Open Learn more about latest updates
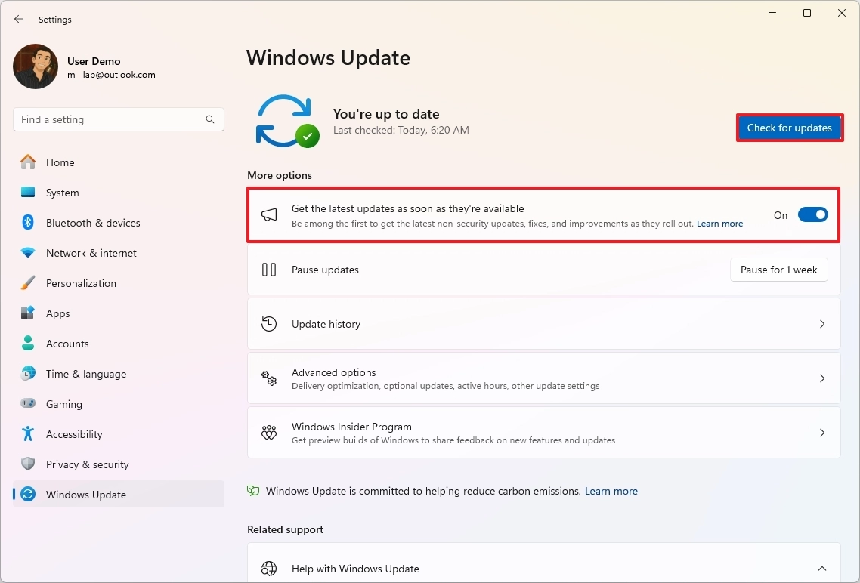 tap(719, 224)
